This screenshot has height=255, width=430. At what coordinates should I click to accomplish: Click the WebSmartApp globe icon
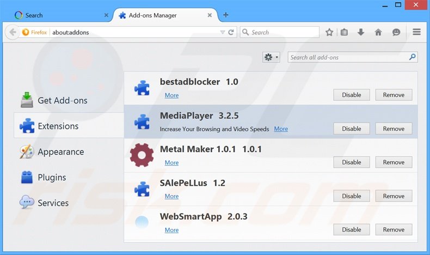coord(142,222)
